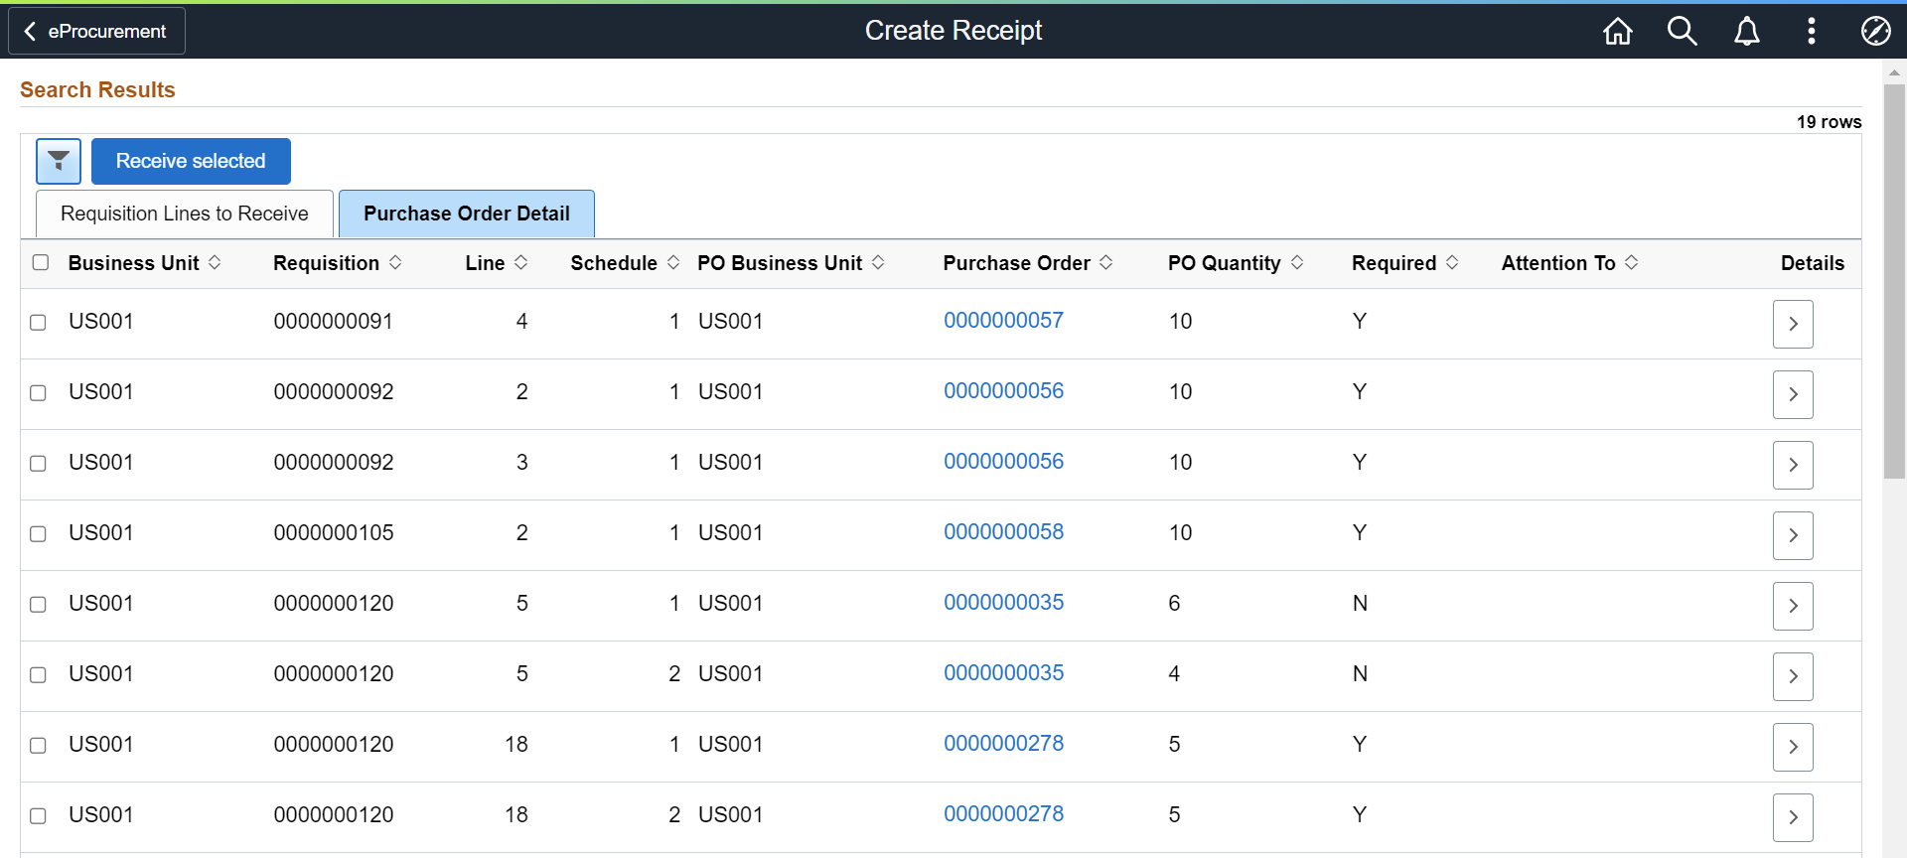Check row for requisition 0000000092 line 2
The width and height of the screenshot is (1907, 858).
38,393
